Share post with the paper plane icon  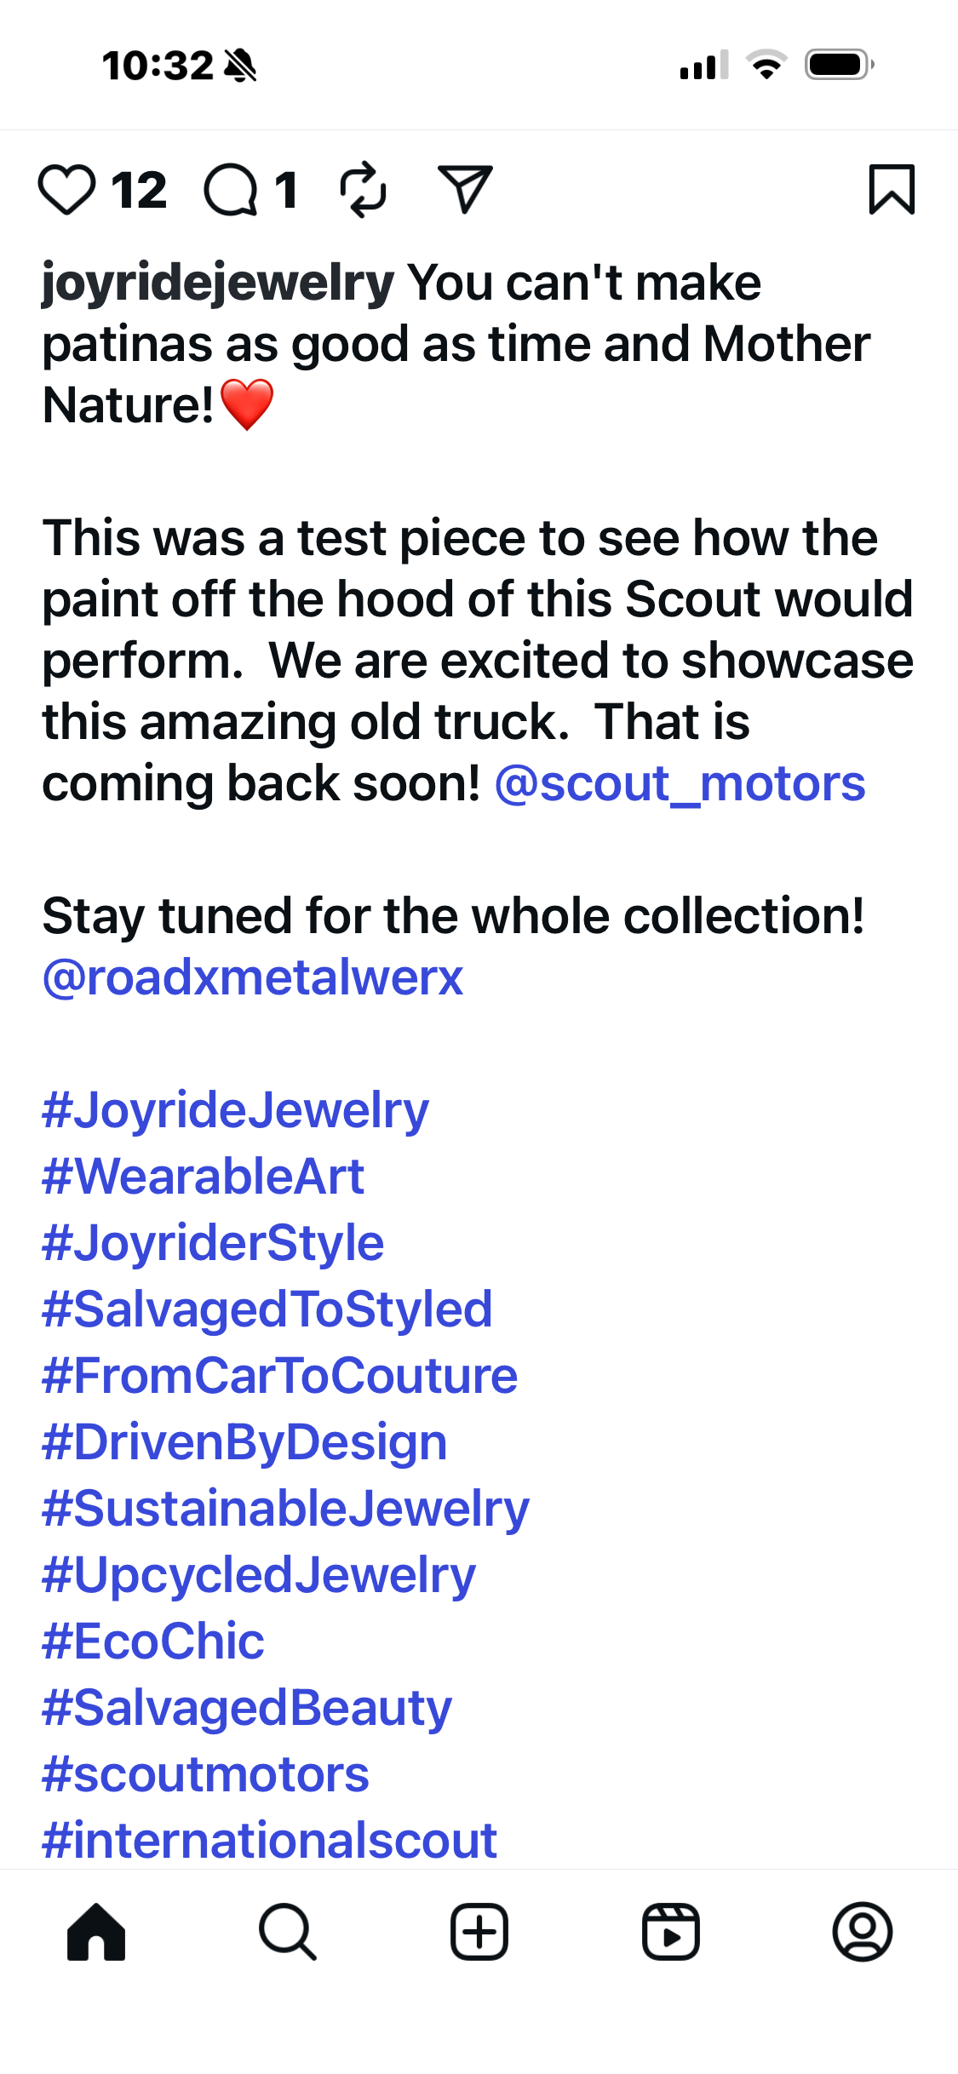tap(464, 188)
